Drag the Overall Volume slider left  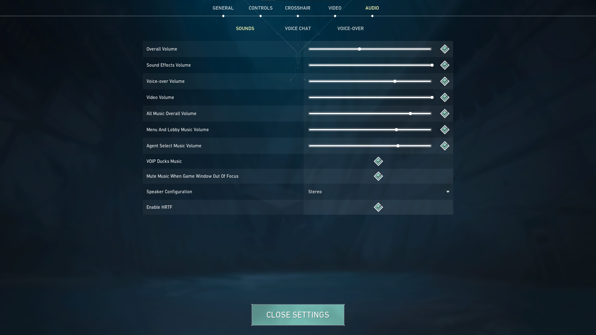(359, 49)
